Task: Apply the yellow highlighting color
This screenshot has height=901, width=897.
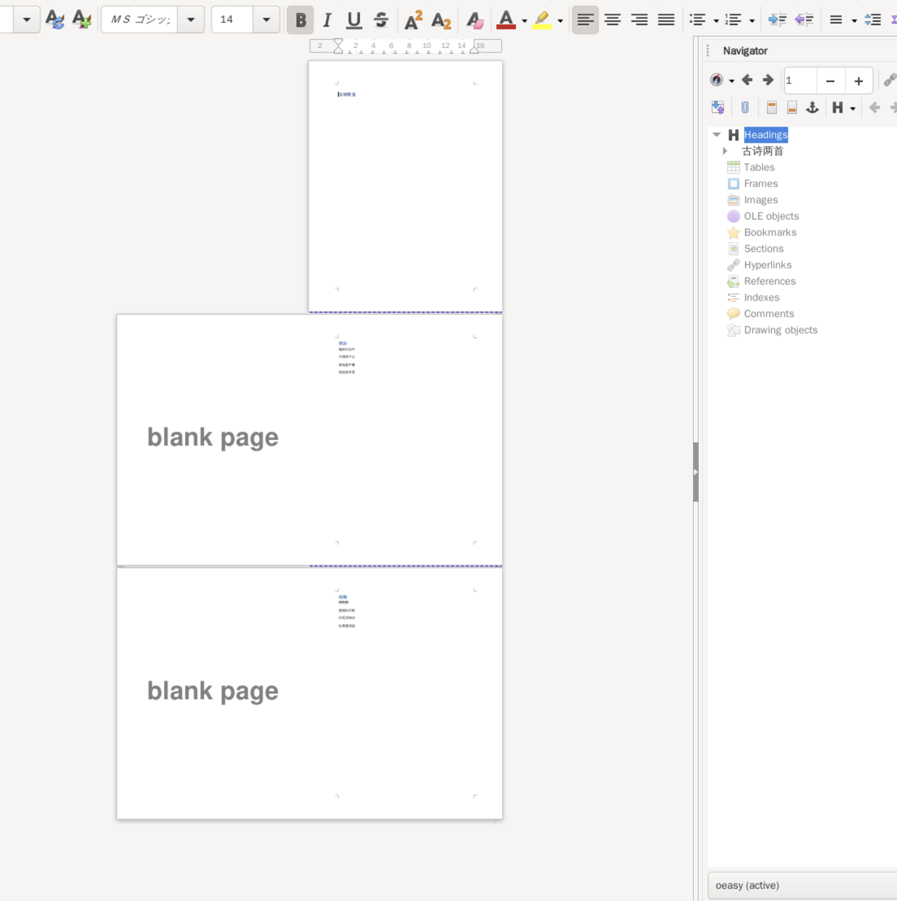Action: pos(542,20)
